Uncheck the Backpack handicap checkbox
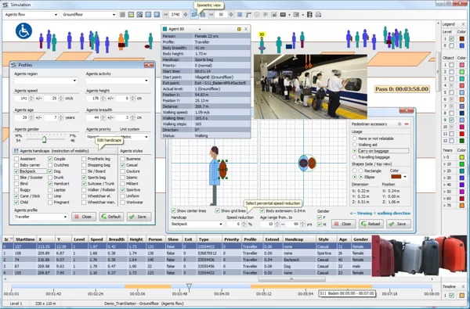 [16, 171]
